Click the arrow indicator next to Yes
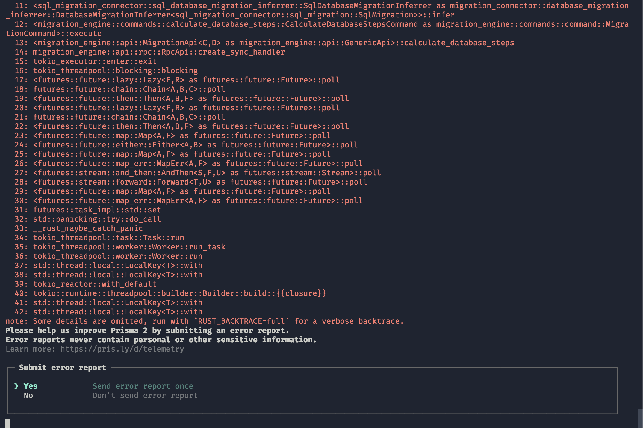643x428 pixels. pos(17,386)
